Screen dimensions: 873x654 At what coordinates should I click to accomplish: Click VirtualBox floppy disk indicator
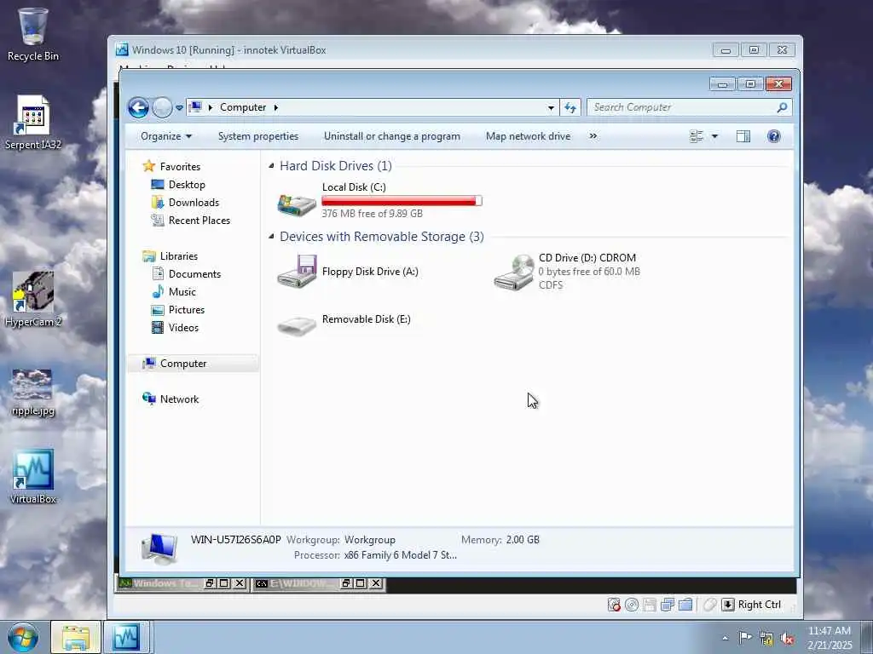(649, 605)
